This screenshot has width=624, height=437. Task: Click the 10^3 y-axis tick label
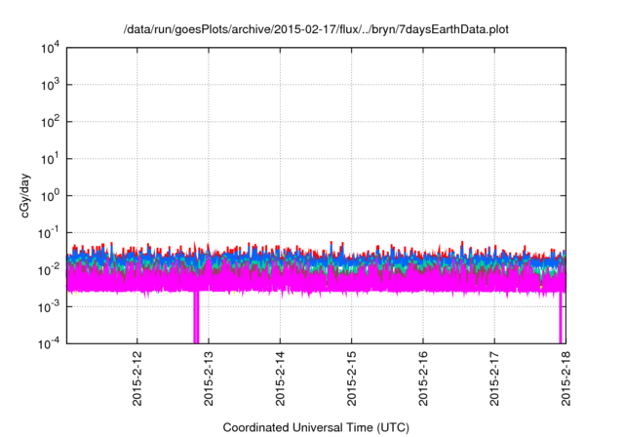50,84
